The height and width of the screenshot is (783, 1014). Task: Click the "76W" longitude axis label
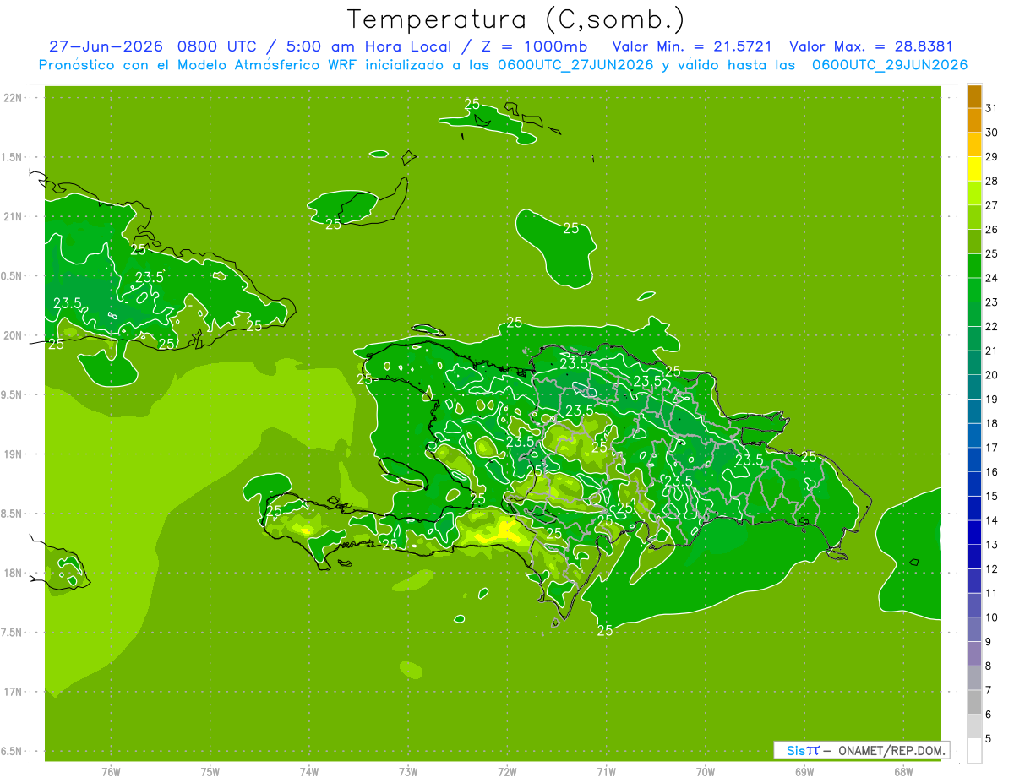pyautogui.click(x=111, y=772)
